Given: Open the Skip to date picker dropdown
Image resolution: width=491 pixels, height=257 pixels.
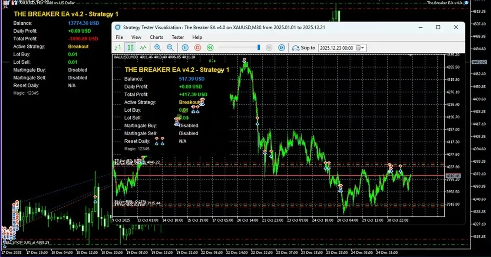Looking at the screenshot, I should [362, 48].
